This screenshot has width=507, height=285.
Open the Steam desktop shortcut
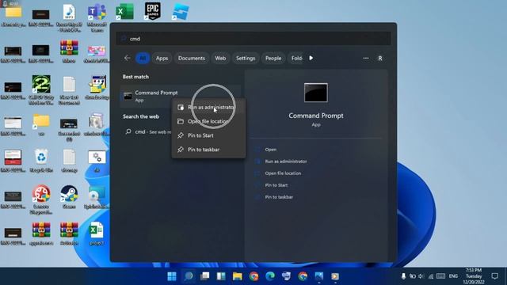(69, 197)
